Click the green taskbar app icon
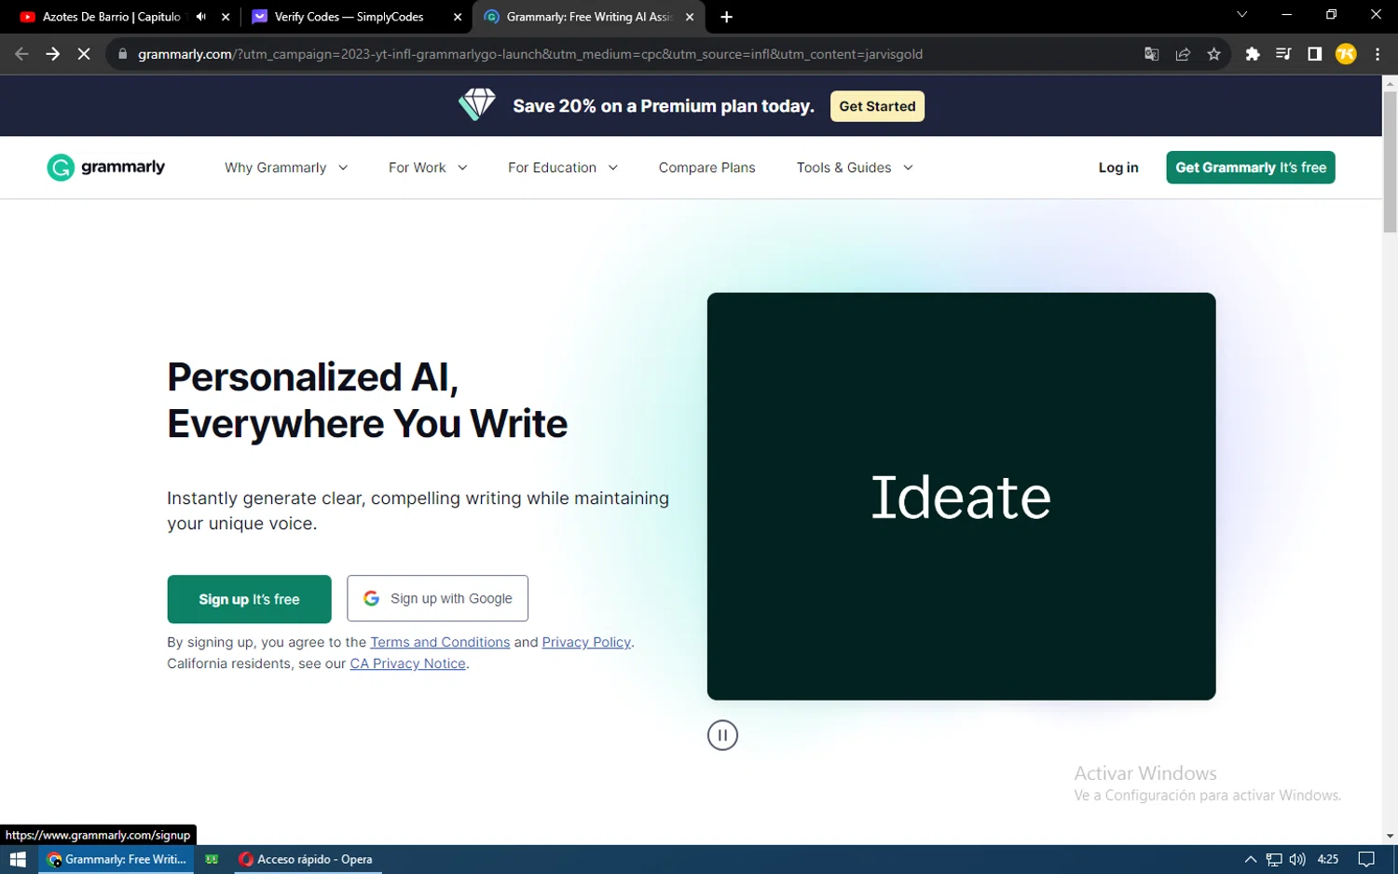Image resolution: width=1398 pixels, height=874 pixels. [212, 859]
